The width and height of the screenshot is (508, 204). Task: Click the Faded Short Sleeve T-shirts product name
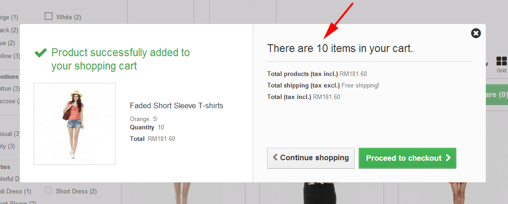pyautogui.click(x=177, y=106)
